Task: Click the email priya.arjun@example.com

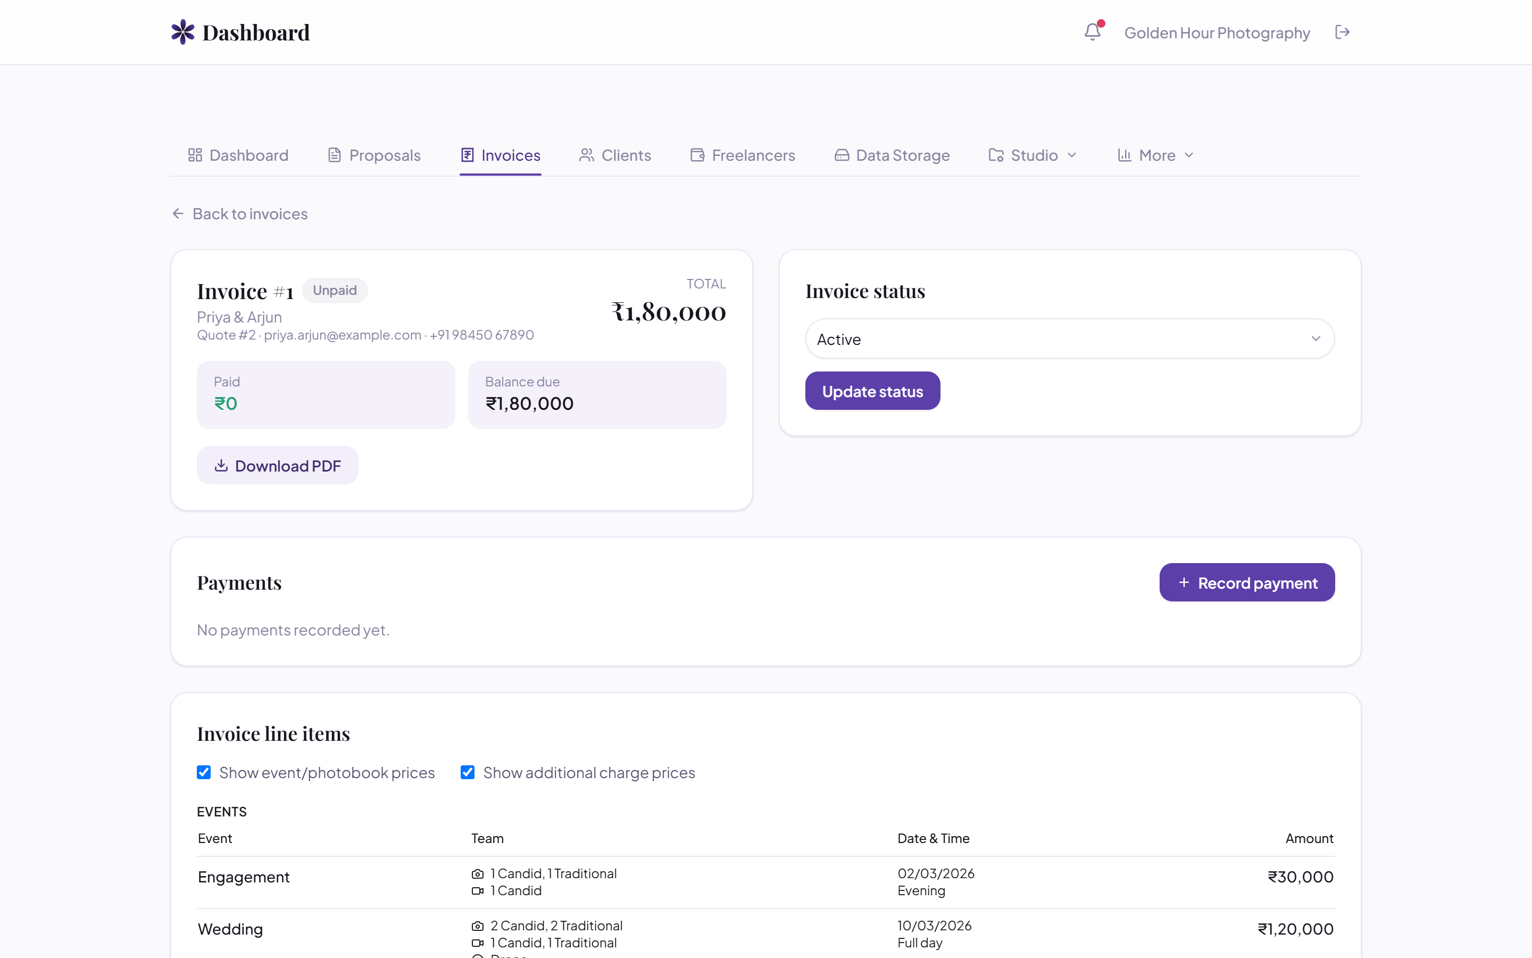Action: pos(343,335)
